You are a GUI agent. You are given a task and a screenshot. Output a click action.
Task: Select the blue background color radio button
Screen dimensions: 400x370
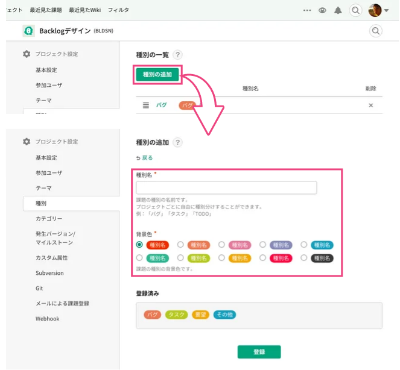(x=303, y=245)
